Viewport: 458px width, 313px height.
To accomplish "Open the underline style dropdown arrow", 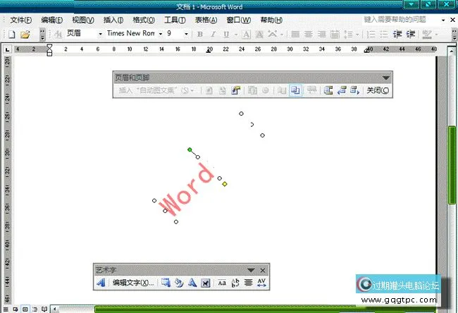I will tap(236, 35).
